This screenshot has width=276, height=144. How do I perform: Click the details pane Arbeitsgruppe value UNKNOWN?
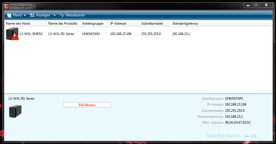click(234, 99)
